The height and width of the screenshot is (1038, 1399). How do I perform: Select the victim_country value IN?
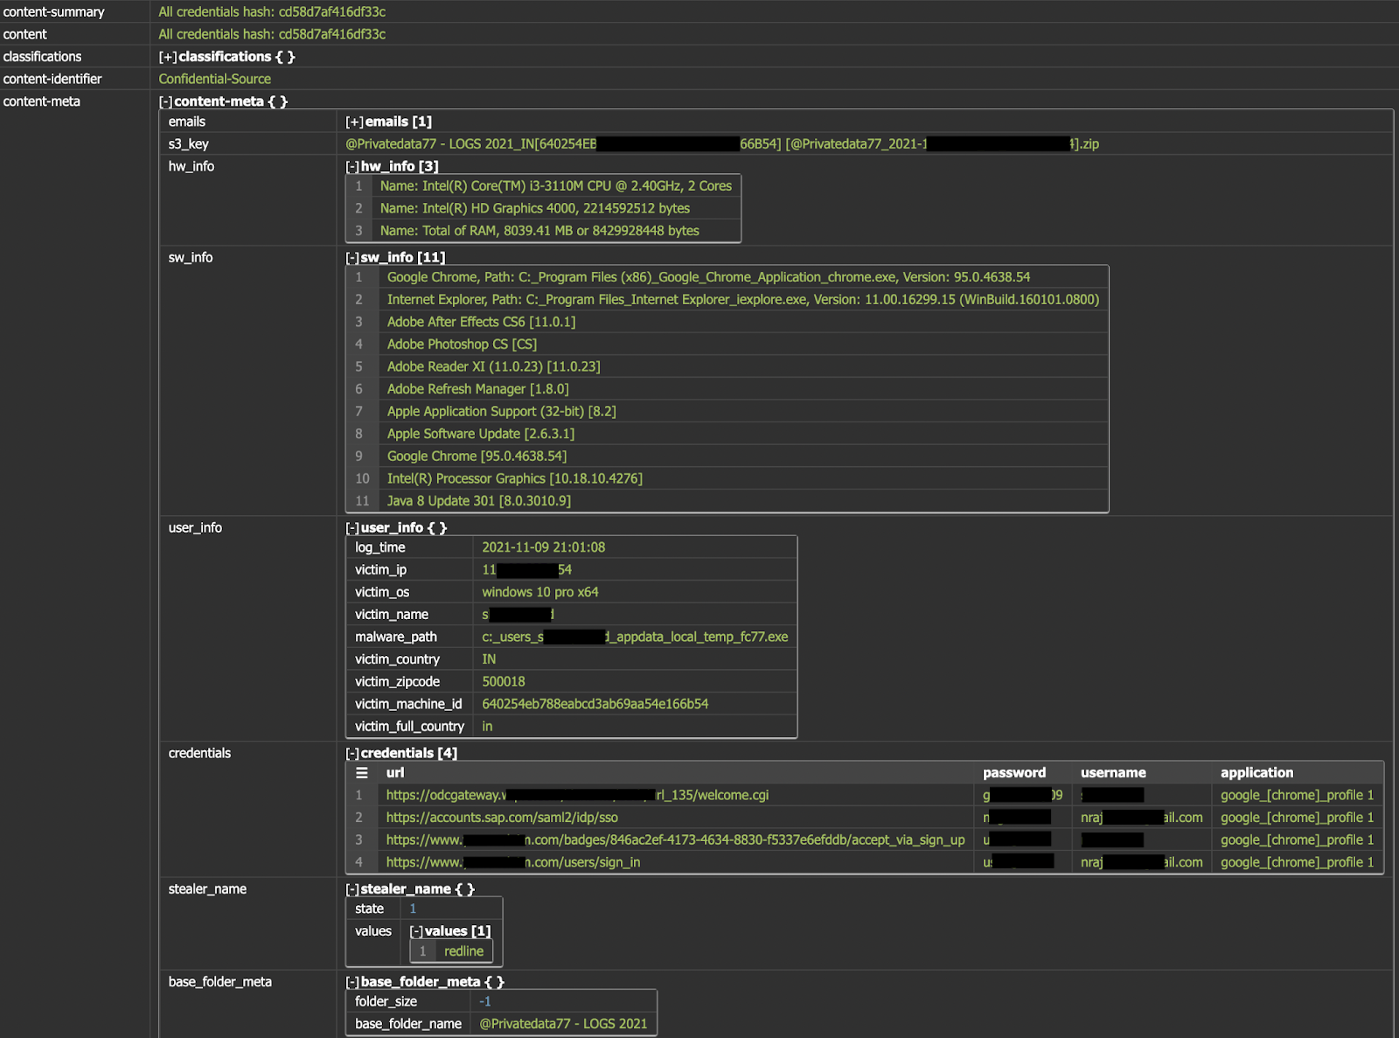[x=489, y=660]
